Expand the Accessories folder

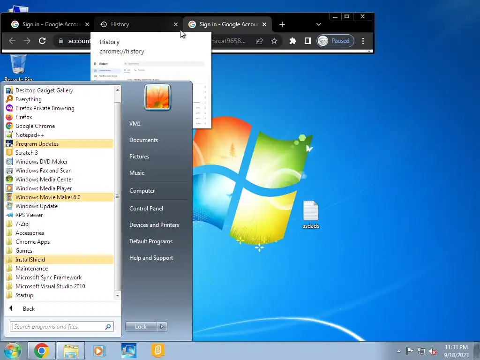coord(60,232)
